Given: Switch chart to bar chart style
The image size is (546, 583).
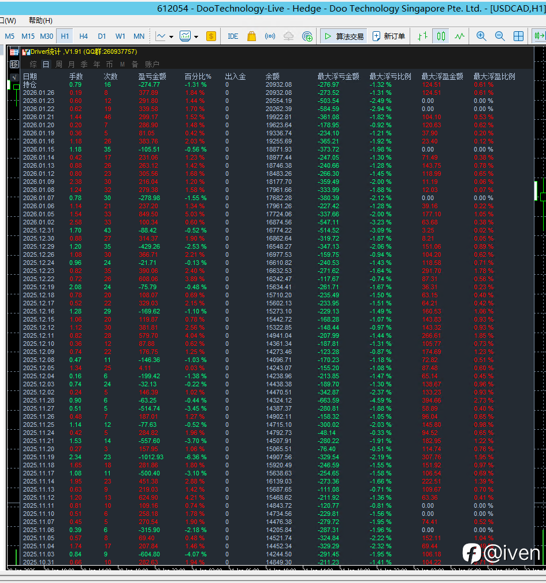Looking at the screenshot, I should [422, 36].
